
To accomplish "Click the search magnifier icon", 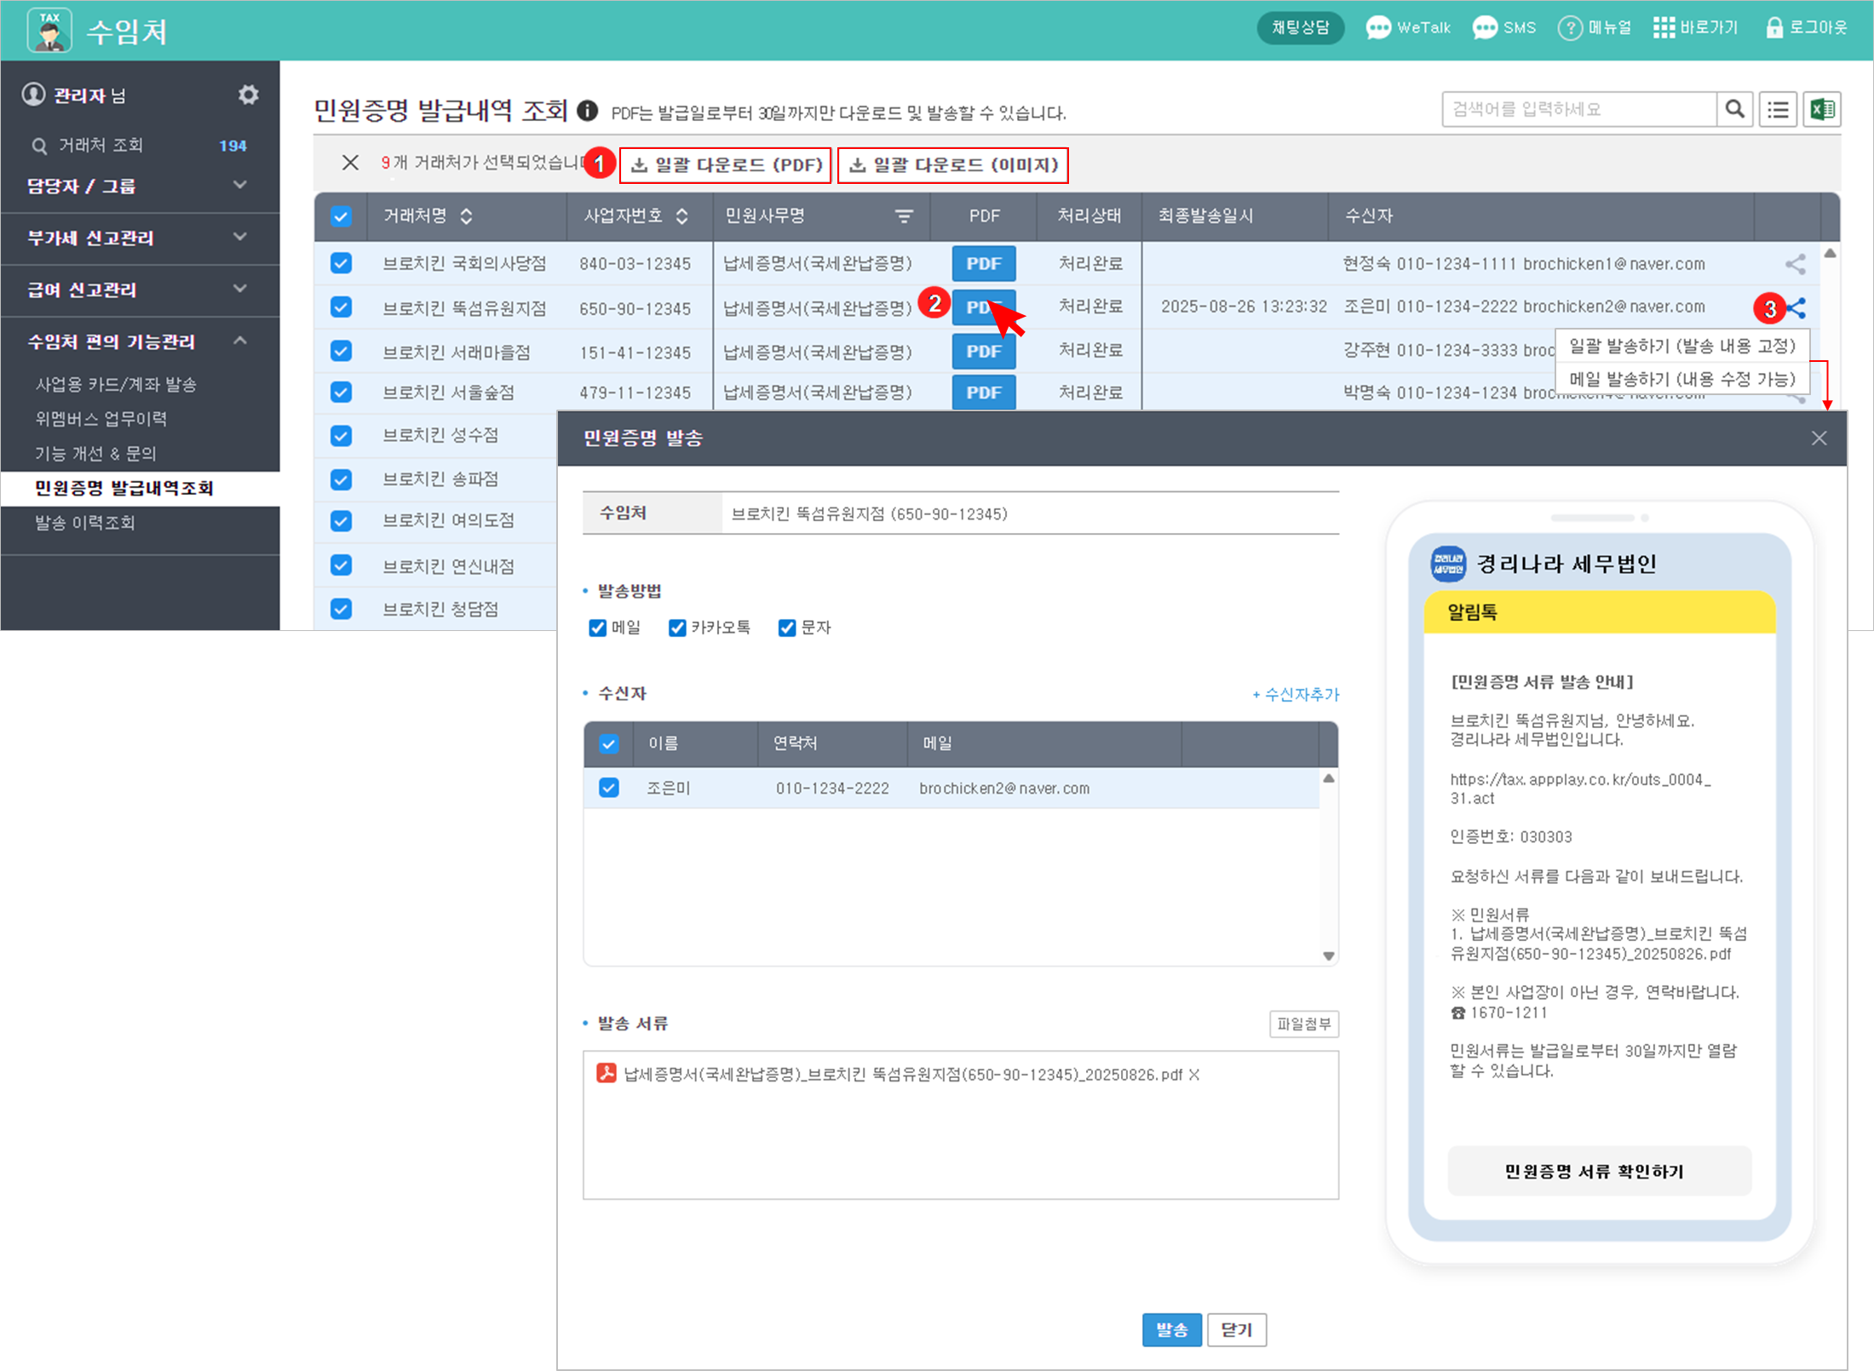I will tap(1734, 110).
